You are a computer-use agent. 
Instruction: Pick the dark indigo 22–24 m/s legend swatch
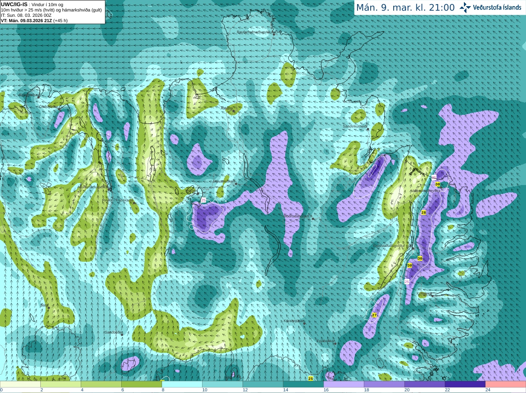[465, 384]
